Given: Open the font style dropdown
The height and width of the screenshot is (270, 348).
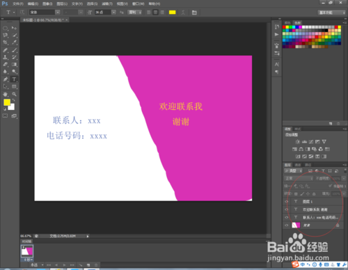Looking at the screenshot, I should pos(81,13).
